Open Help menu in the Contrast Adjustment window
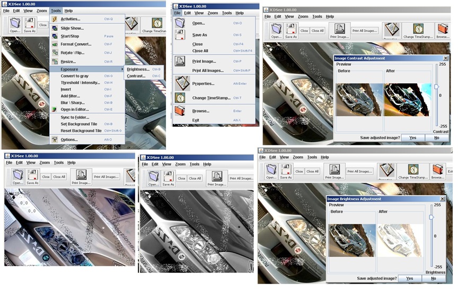467x291 pixels. [330, 16]
